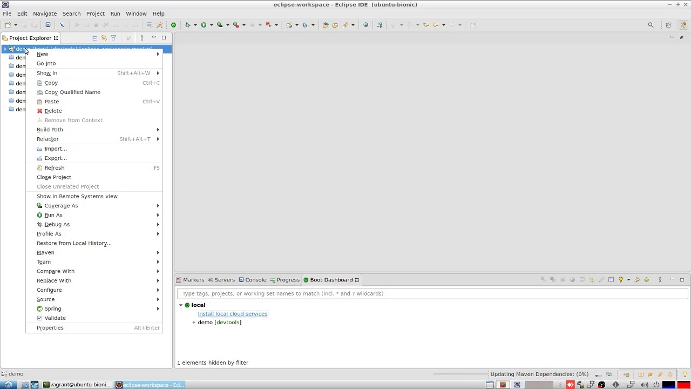Click the properties table icon in Boot Dashboard
The image size is (691, 389).
[x=611, y=280]
